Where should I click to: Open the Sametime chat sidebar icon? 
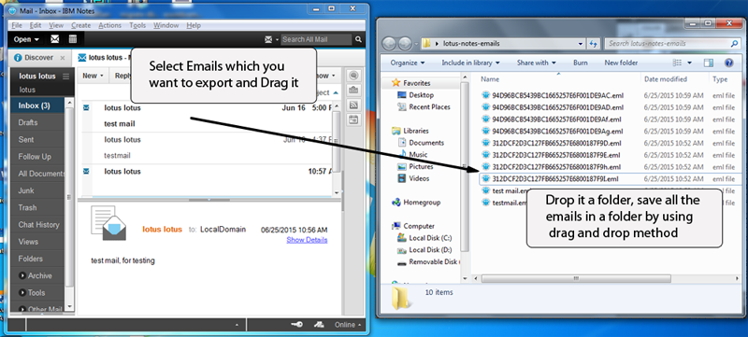[x=353, y=76]
